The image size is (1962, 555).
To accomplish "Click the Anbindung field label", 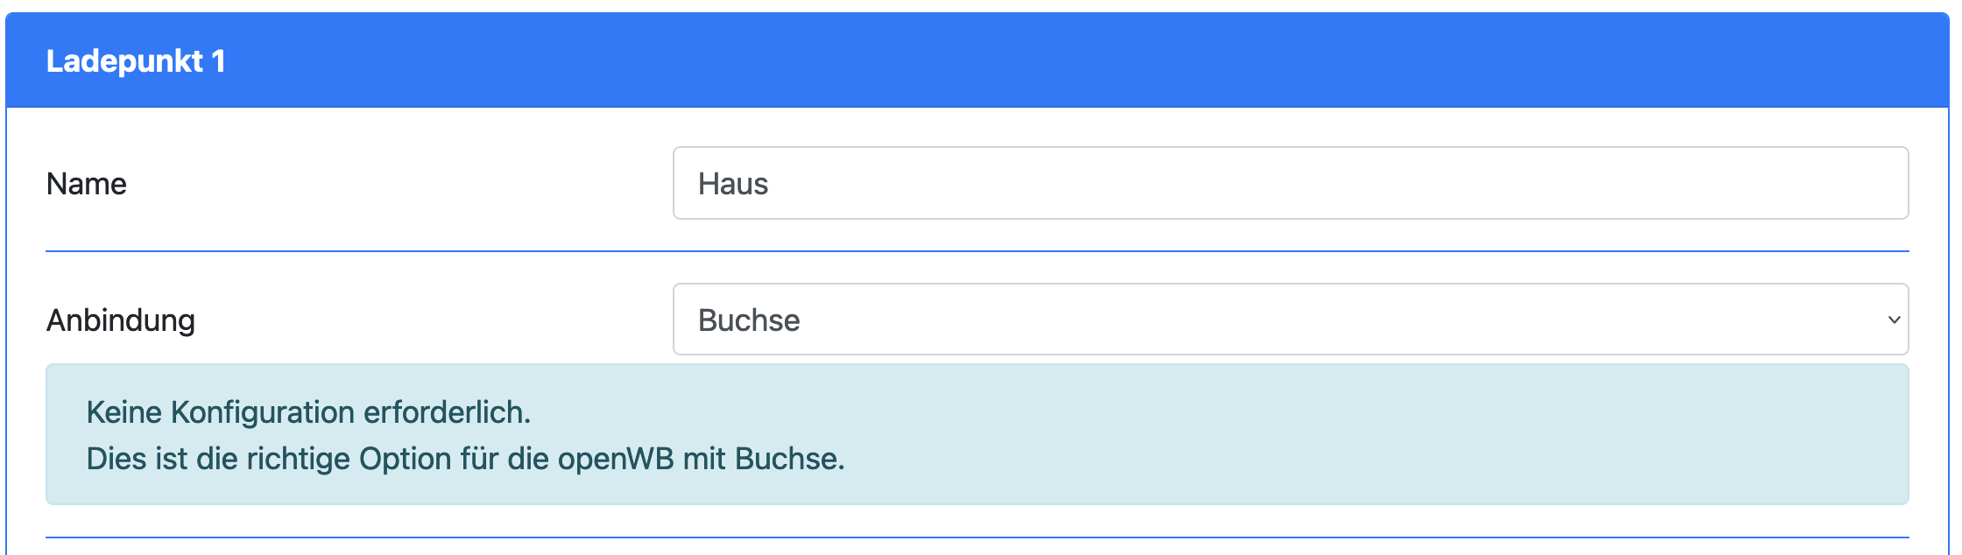I will 121,320.
